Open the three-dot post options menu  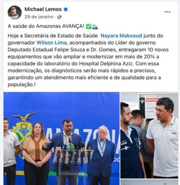pyautogui.click(x=168, y=12)
